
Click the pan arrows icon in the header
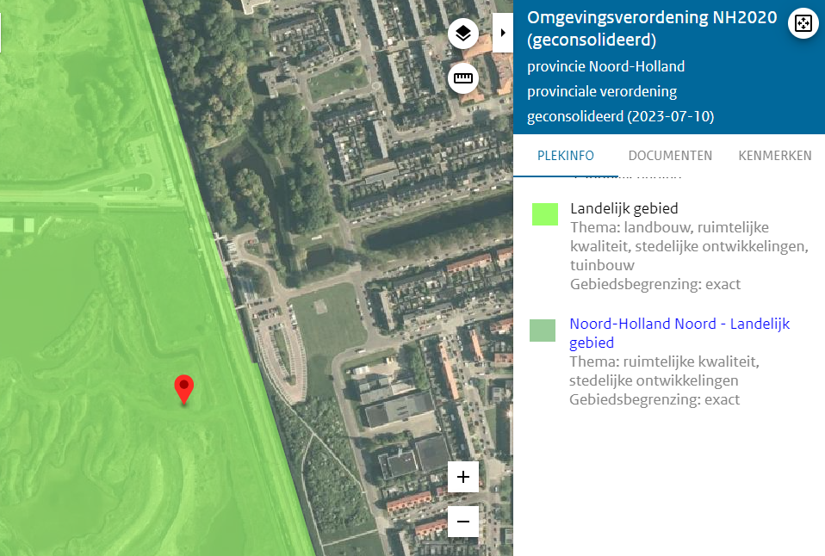(x=803, y=23)
